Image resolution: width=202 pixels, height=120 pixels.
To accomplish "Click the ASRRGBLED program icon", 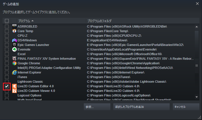I will point(14,26).
